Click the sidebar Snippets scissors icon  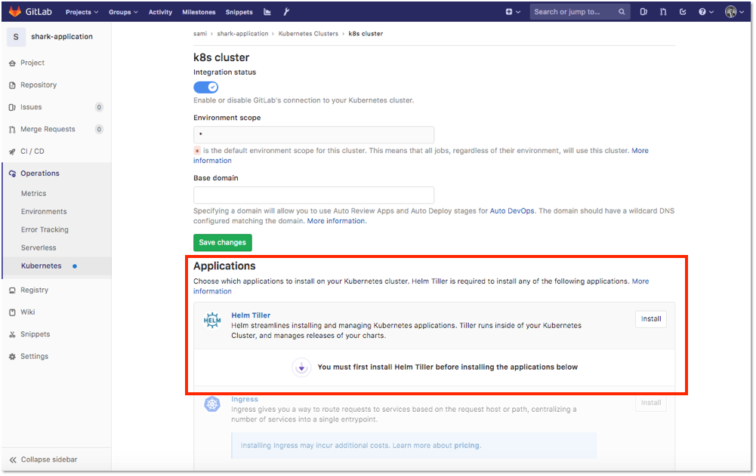[x=13, y=335]
